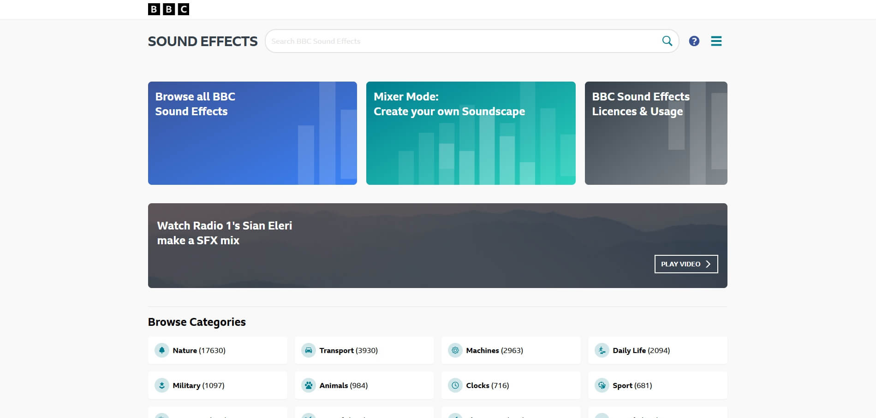Click the Browse Categories heading
Screen dimensions: 876x418
pyautogui.click(x=197, y=322)
